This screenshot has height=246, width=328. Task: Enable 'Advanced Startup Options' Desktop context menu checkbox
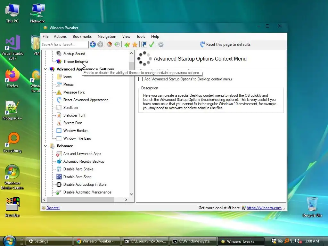(141, 79)
